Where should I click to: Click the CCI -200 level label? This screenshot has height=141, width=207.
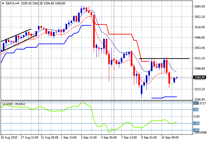coord(196,130)
